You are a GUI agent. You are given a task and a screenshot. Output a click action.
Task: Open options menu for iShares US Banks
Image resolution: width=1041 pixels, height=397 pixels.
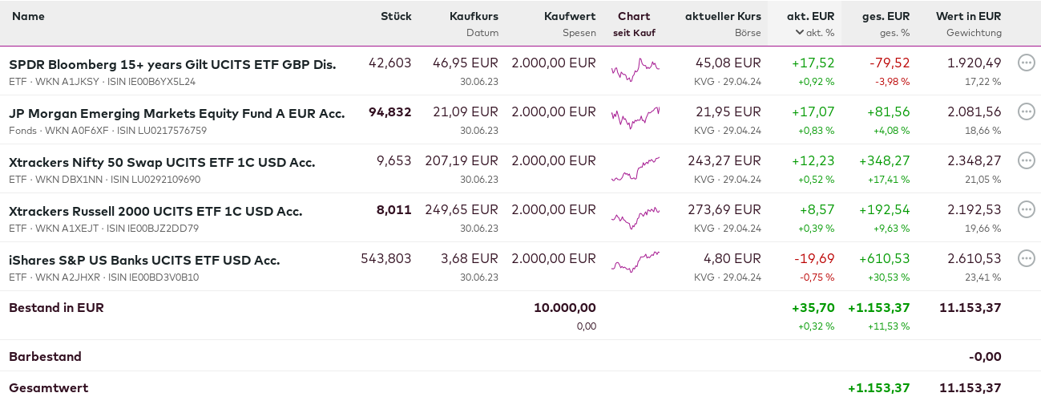tap(1026, 258)
